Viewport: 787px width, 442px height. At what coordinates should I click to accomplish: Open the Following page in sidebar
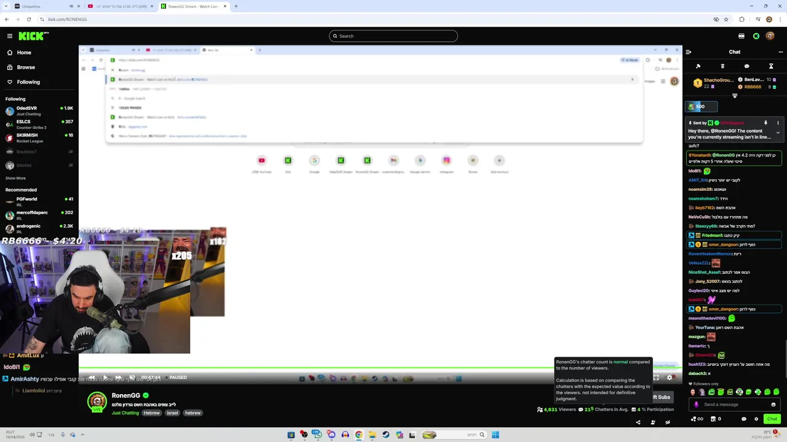(x=28, y=82)
